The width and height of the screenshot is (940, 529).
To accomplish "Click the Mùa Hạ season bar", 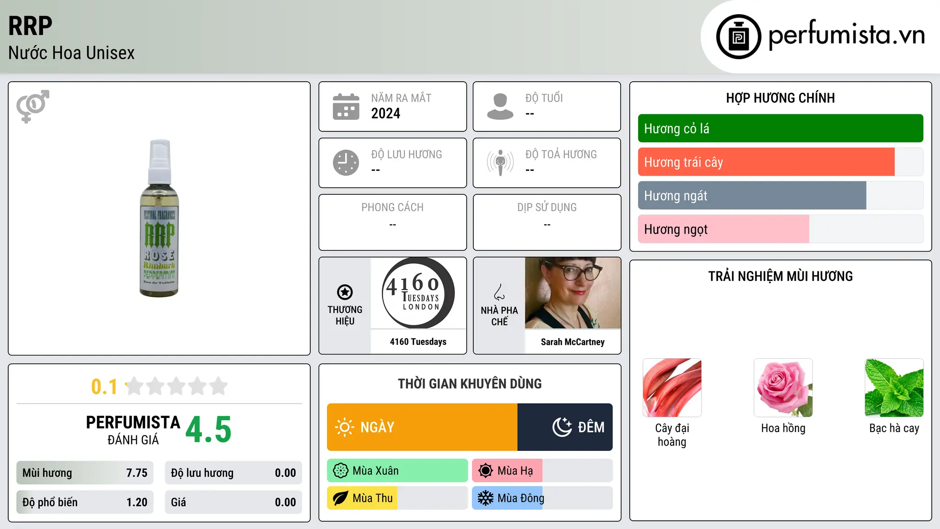I will 543,471.
